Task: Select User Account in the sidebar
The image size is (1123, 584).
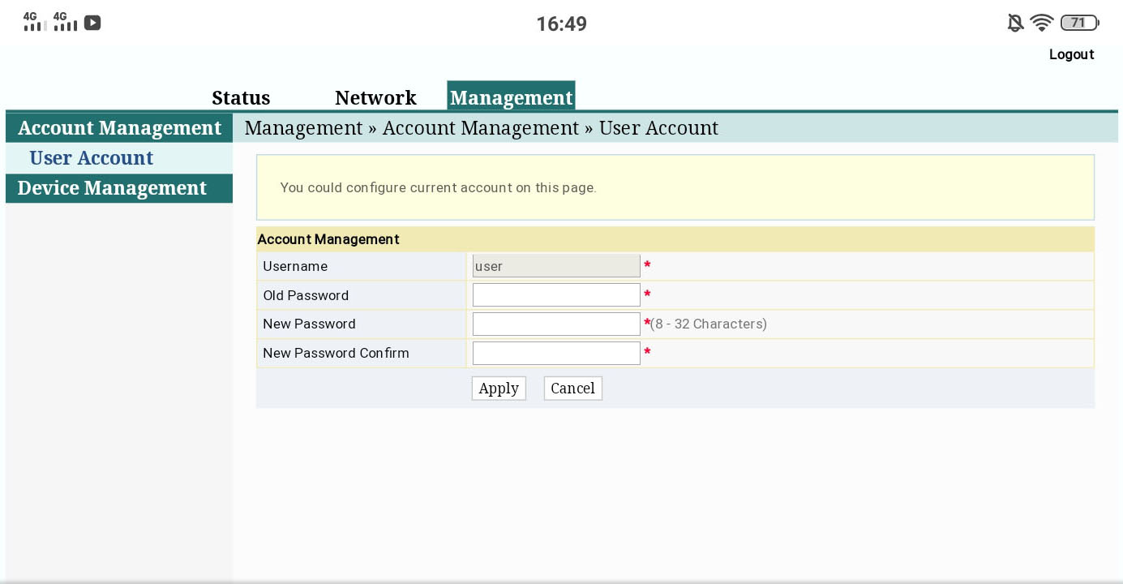Action: 119,158
